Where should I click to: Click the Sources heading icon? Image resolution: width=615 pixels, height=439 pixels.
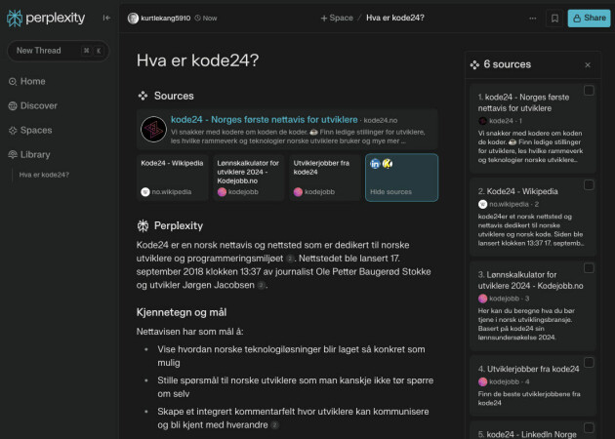(143, 96)
